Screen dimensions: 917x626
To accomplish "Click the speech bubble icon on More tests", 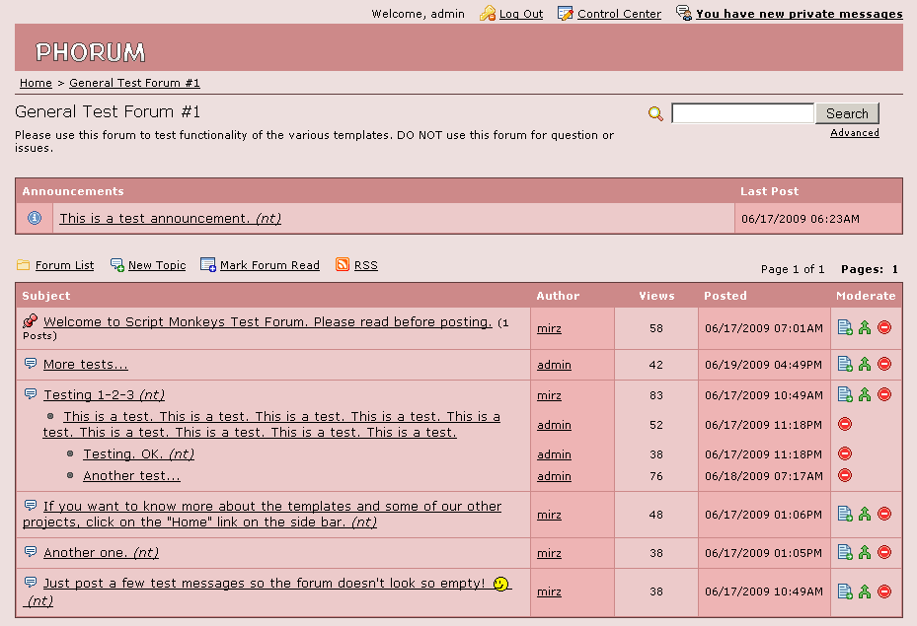I will click(x=31, y=363).
